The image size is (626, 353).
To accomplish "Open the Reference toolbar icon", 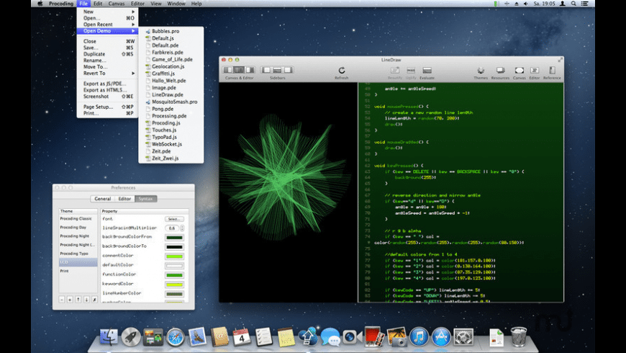I will pyautogui.click(x=552, y=71).
